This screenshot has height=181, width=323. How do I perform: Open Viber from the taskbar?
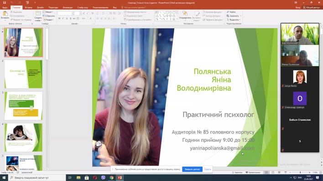click(x=103, y=177)
